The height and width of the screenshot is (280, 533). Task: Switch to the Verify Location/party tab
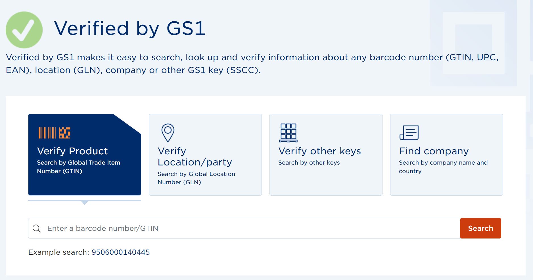[x=205, y=155]
